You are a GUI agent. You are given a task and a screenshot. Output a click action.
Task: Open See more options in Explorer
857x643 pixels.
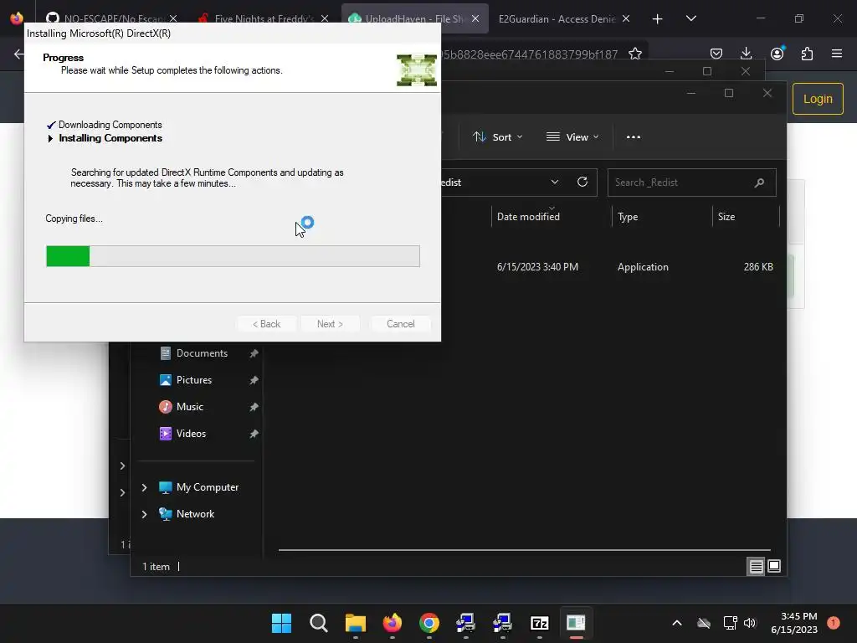tap(633, 137)
